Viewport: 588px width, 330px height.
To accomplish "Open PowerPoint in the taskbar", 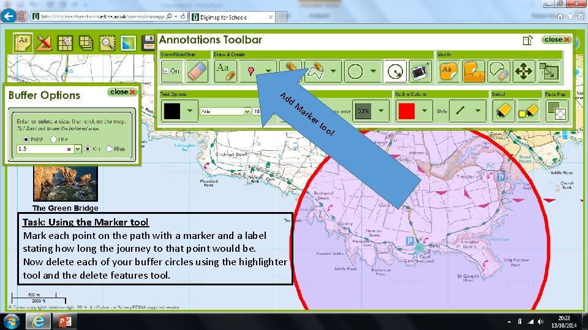I will pyautogui.click(x=64, y=321).
